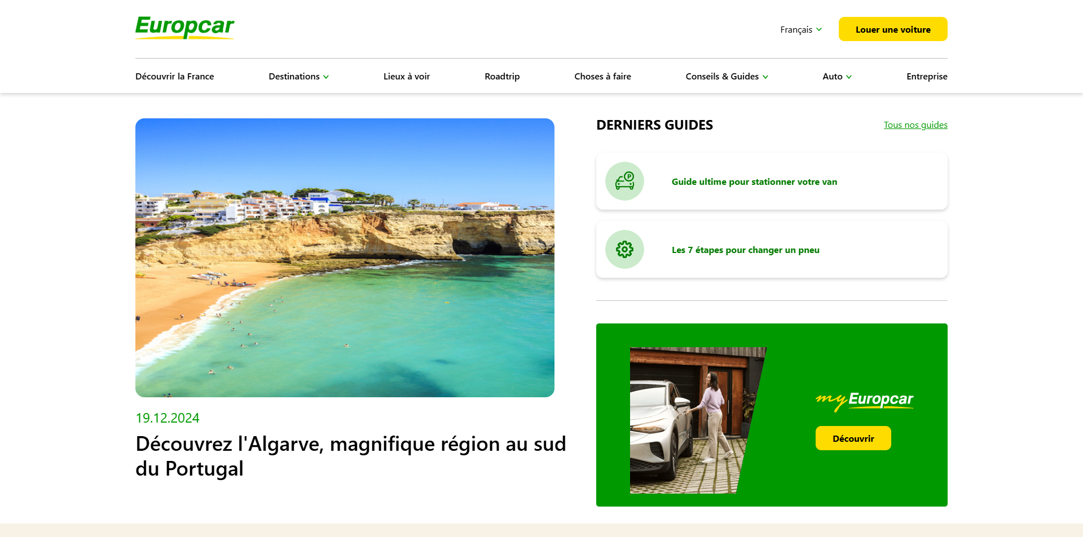1083x537 pixels.
Task: Click the Europcar logo
Action: [184, 27]
